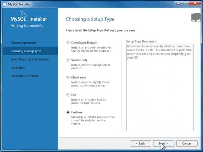
Task: Click the 'Custom' label text
Action: [x=77, y=112]
